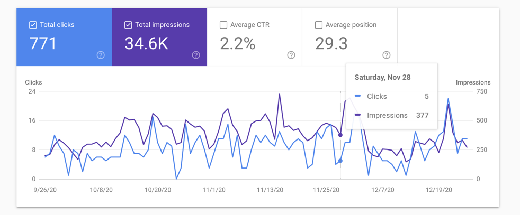The image size is (520, 215).
Task: Select the highlighted blue clicks data point
Action: pyautogui.click(x=340, y=161)
